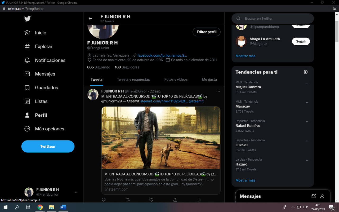Compose new message icon in Mensajes drawer

click(x=314, y=196)
